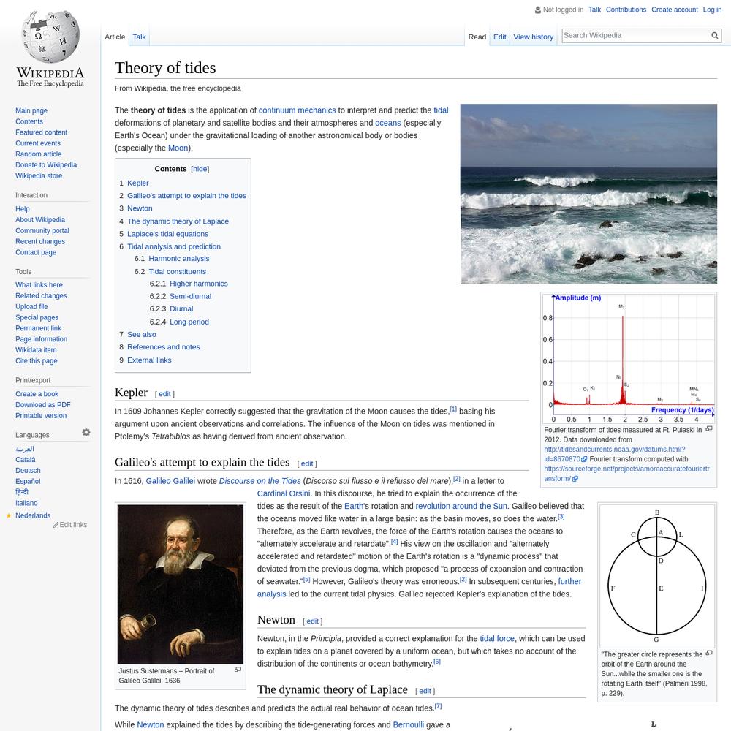This screenshot has height=731, width=731.
Task: Follow the Bernoulli link
Action: coord(409,724)
